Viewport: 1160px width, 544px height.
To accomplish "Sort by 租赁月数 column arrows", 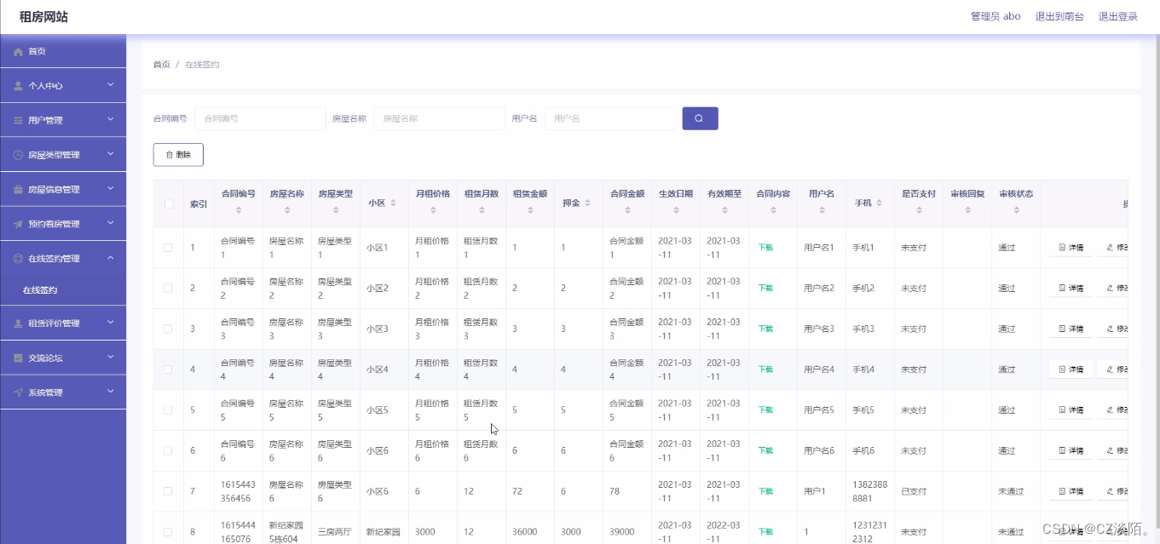I will click(x=482, y=209).
